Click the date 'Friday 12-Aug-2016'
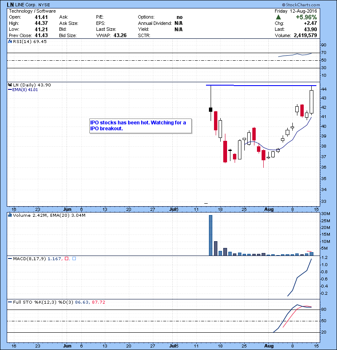337x350 pixels. click(x=296, y=11)
